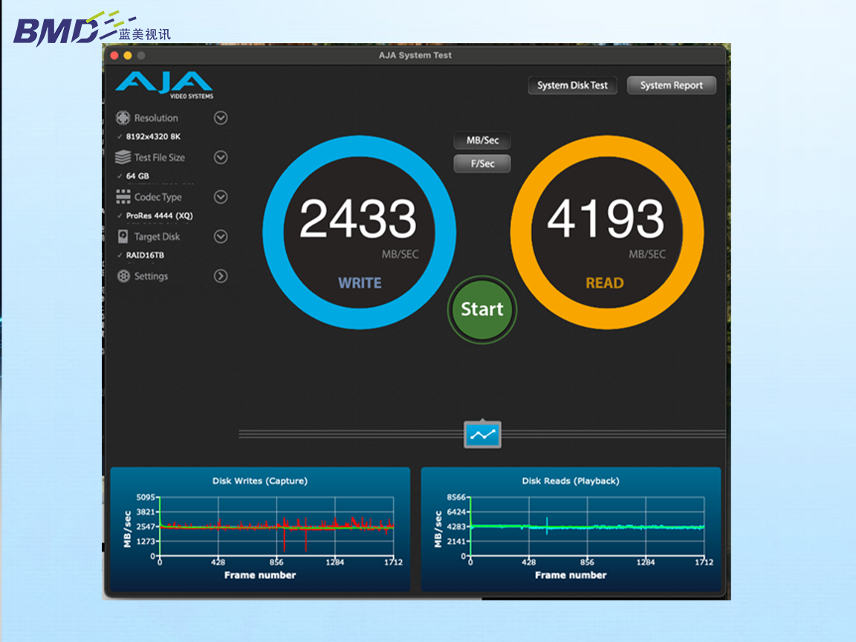
Task: Click the AJA Video Systems logo
Action: coord(164,85)
